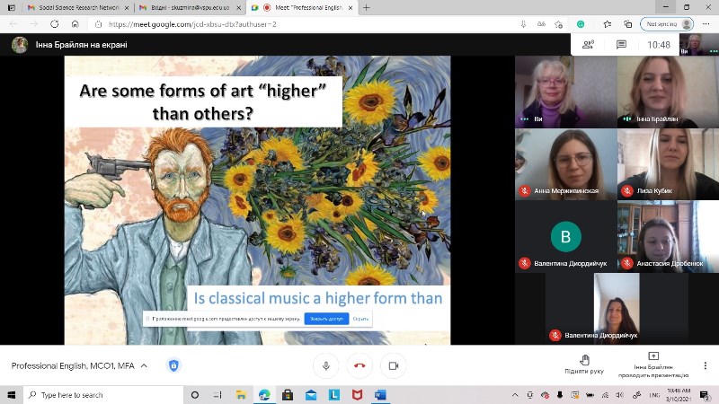Open Collections in Edge
Image resolution: width=719 pixels, height=404 pixels.
[627, 24]
